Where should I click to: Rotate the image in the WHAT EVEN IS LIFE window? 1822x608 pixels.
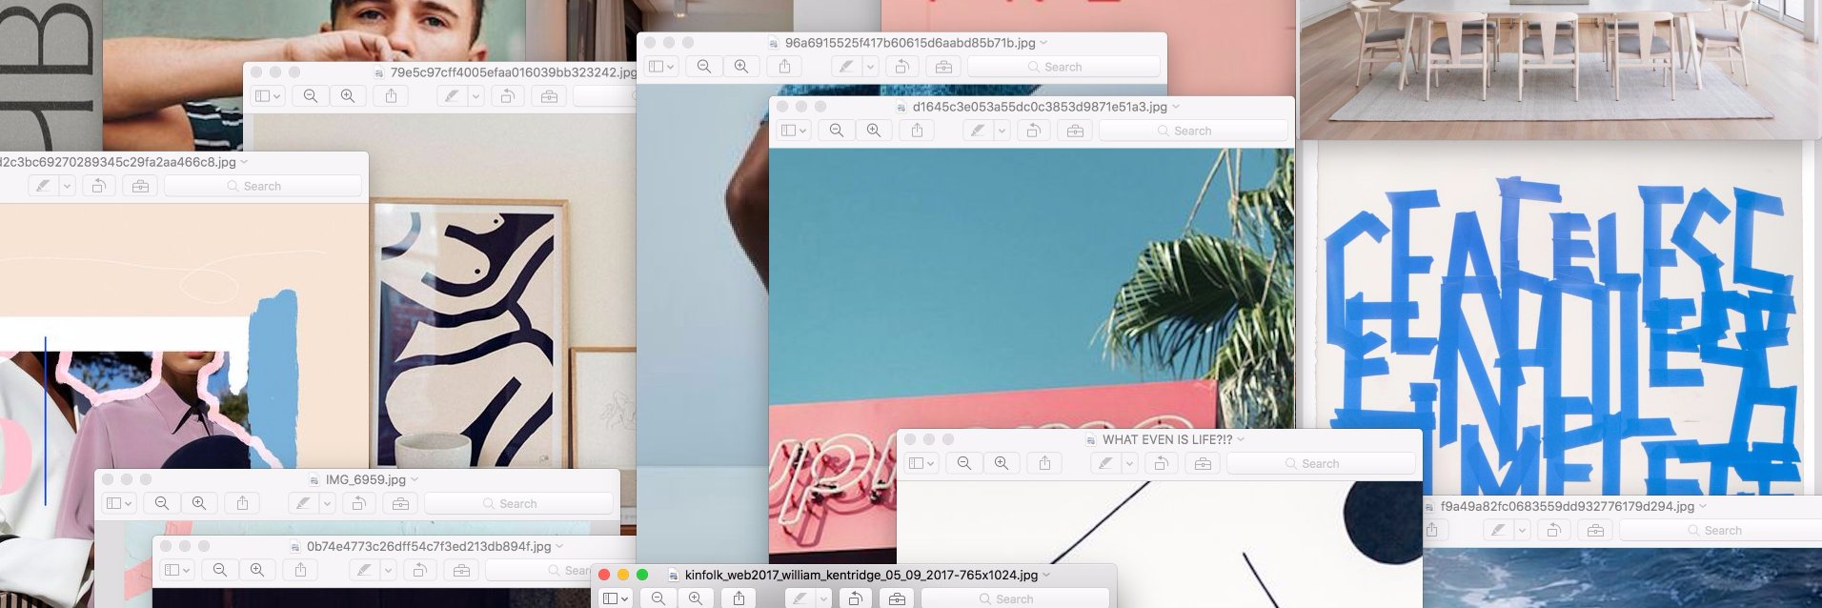pos(1161,463)
